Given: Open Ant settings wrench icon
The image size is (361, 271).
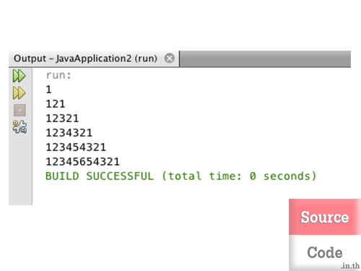Looking at the screenshot, I should [x=19, y=127].
